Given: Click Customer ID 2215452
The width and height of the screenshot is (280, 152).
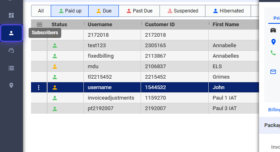Looking at the screenshot, I should coord(156,77).
